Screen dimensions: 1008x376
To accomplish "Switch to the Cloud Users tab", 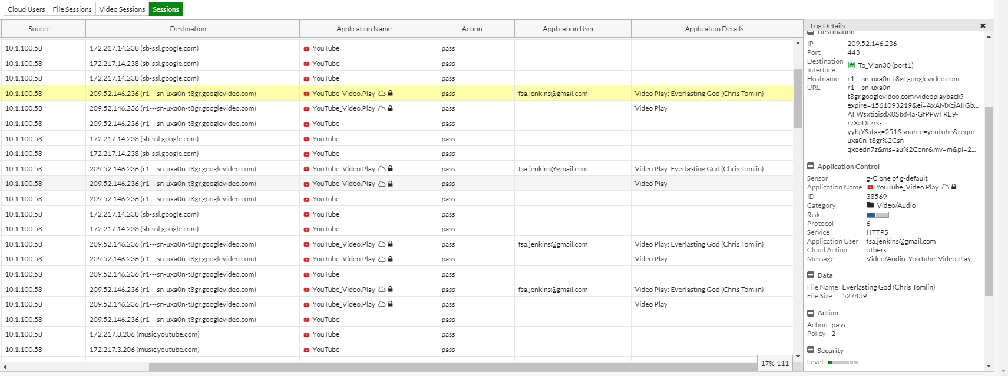I will coord(26,9).
